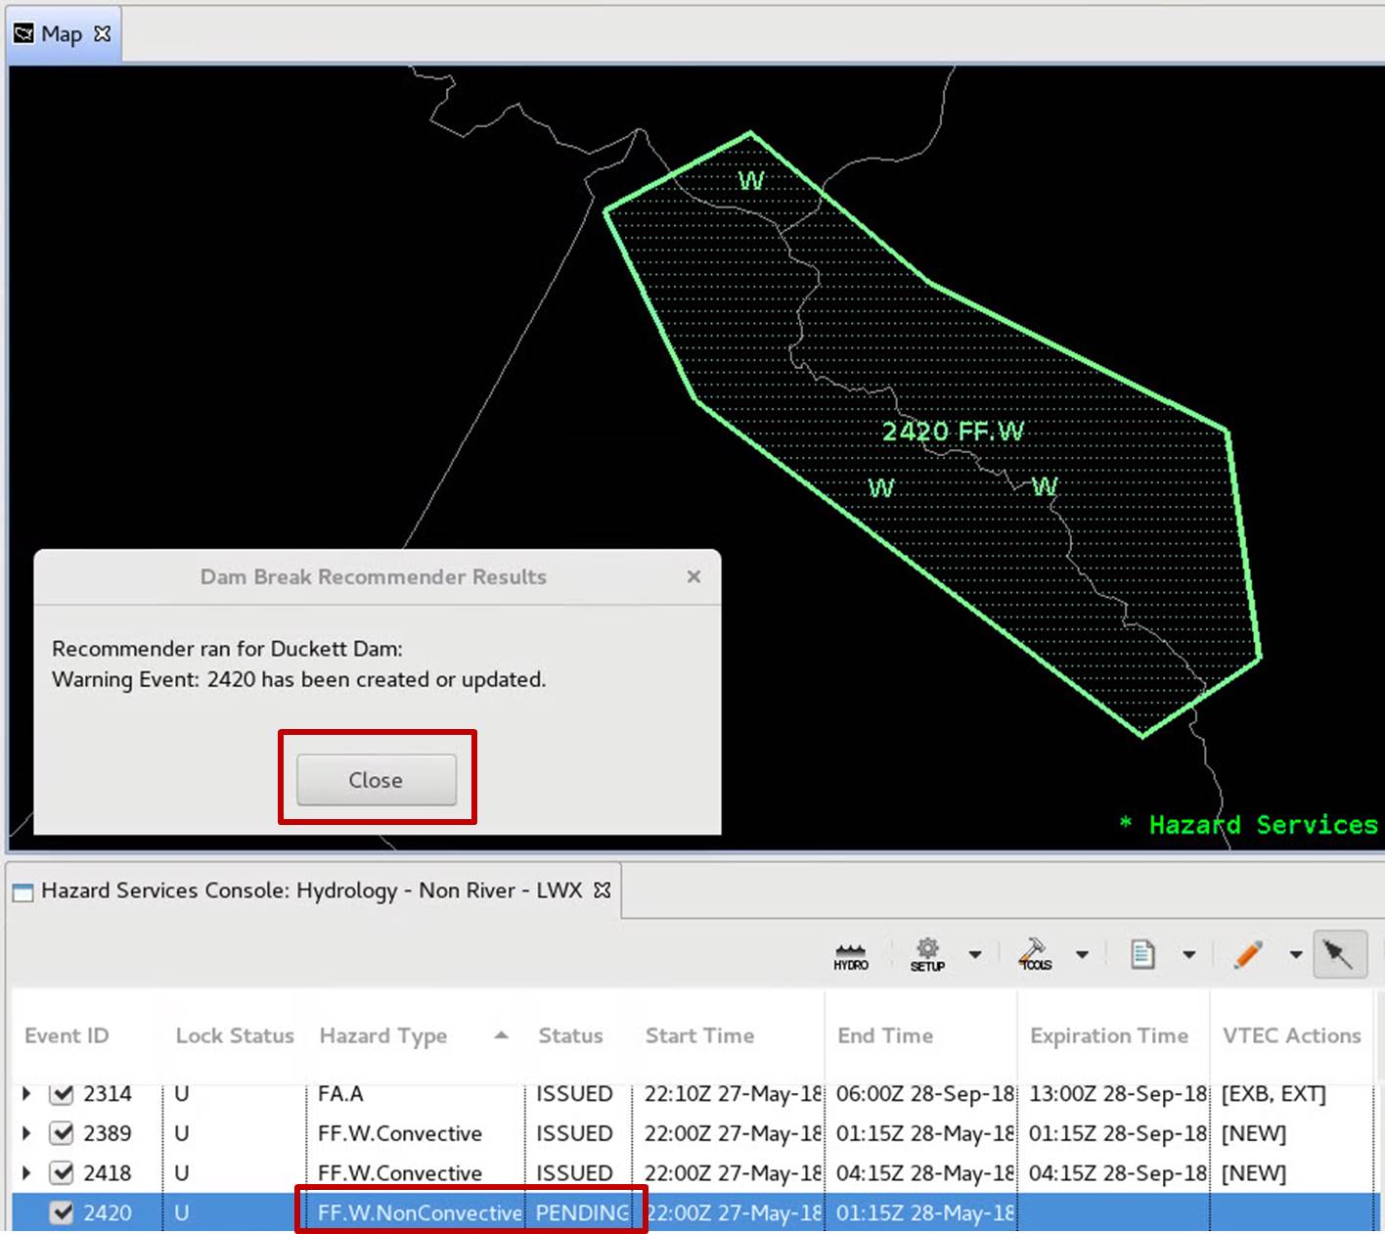Expand event 2389 row
The height and width of the screenshot is (1234, 1385).
26,1133
